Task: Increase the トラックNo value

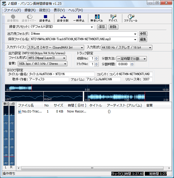Action: click(96, 63)
